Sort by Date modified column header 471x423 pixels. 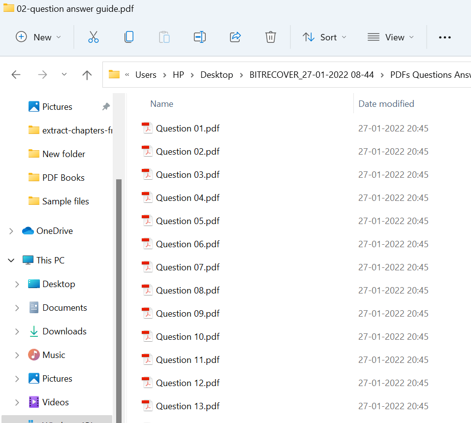coord(386,103)
